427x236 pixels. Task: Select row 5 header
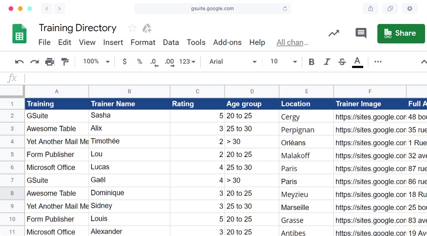(12, 155)
